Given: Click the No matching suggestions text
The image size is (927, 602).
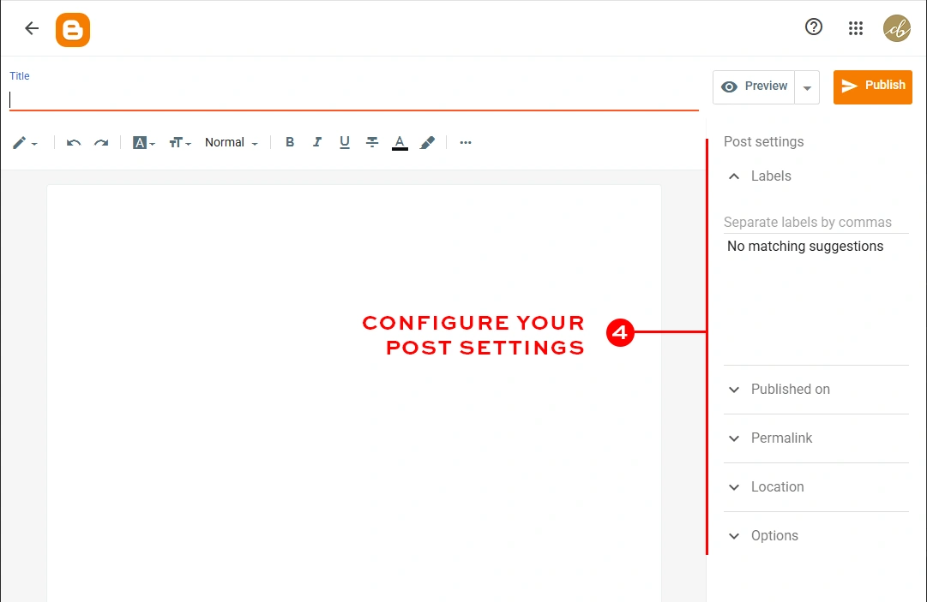Looking at the screenshot, I should (x=805, y=246).
